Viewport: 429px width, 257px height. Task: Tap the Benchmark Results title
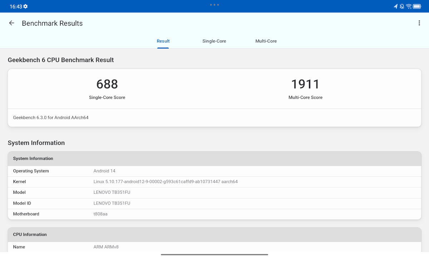(x=52, y=23)
